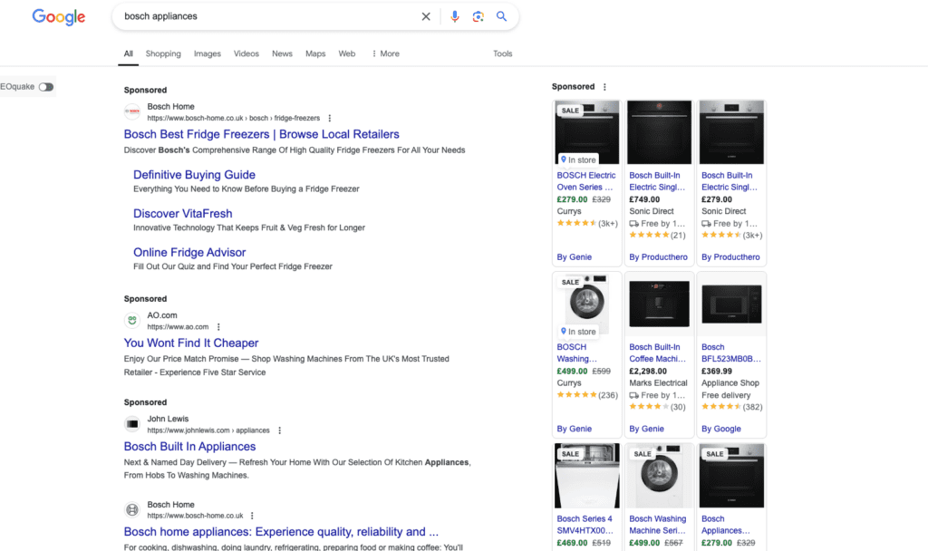Image resolution: width=928 pixels, height=551 pixels.
Task: Switch to the News tab
Action: [x=283, y=53]
